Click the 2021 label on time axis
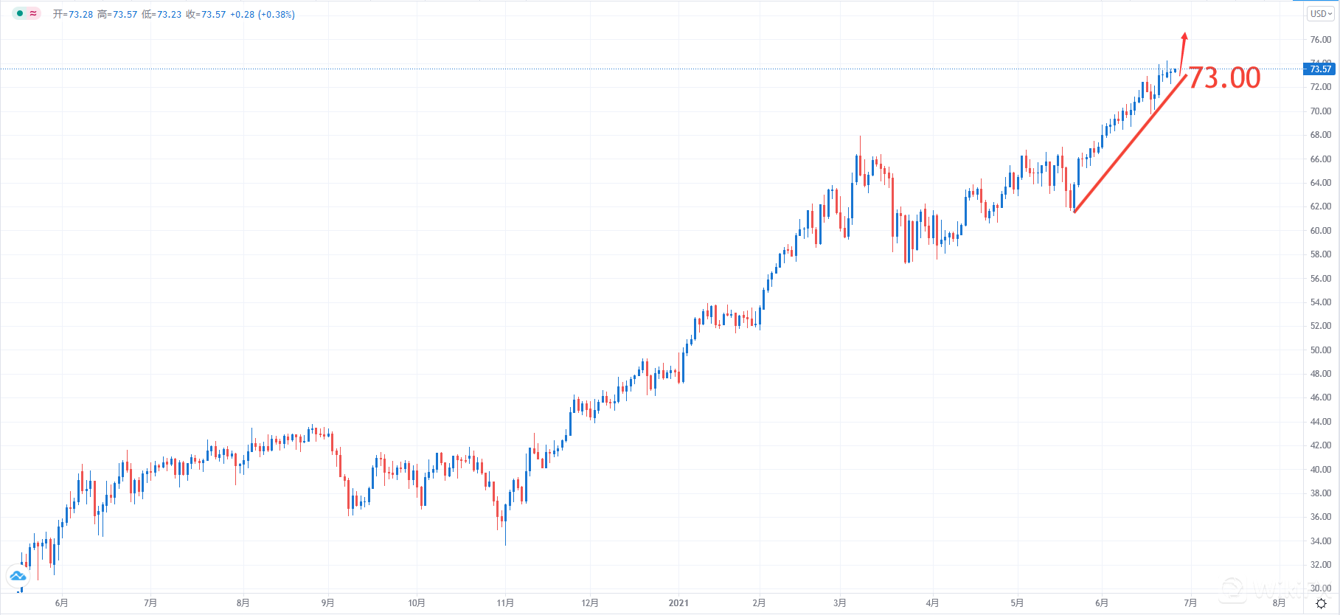Screen dimensions: 1340x615 click(678, 603)
